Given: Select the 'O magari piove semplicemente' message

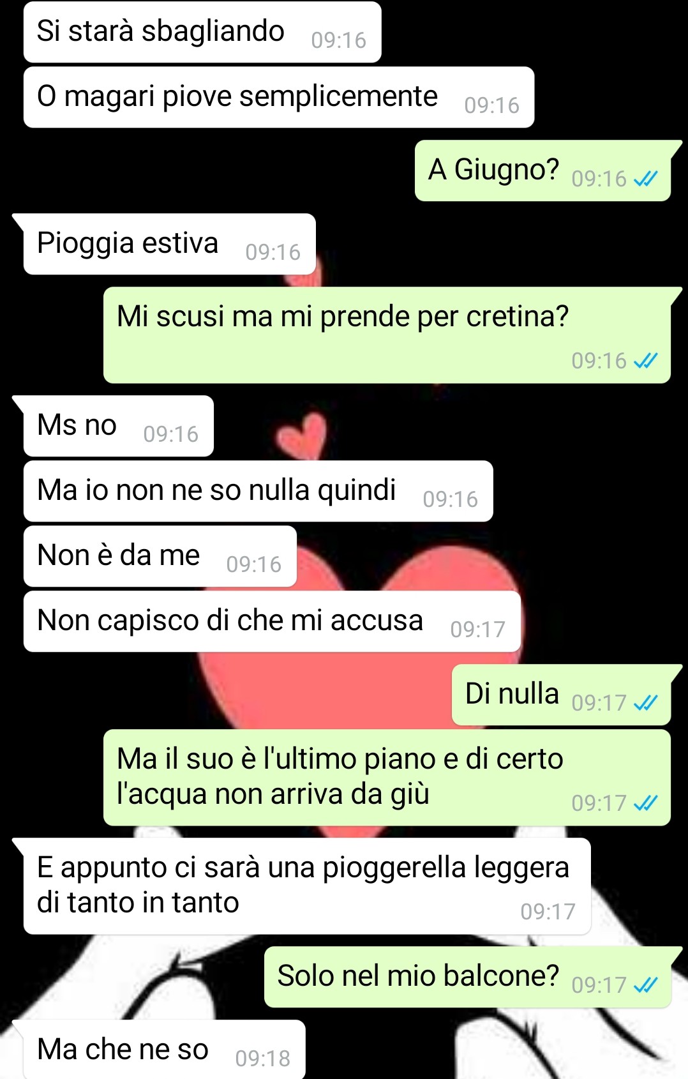Looking at the screenshot, I should pos(279,97).
